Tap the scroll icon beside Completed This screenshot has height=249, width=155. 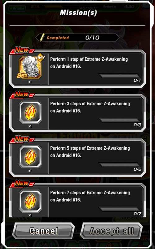point(42,38)
